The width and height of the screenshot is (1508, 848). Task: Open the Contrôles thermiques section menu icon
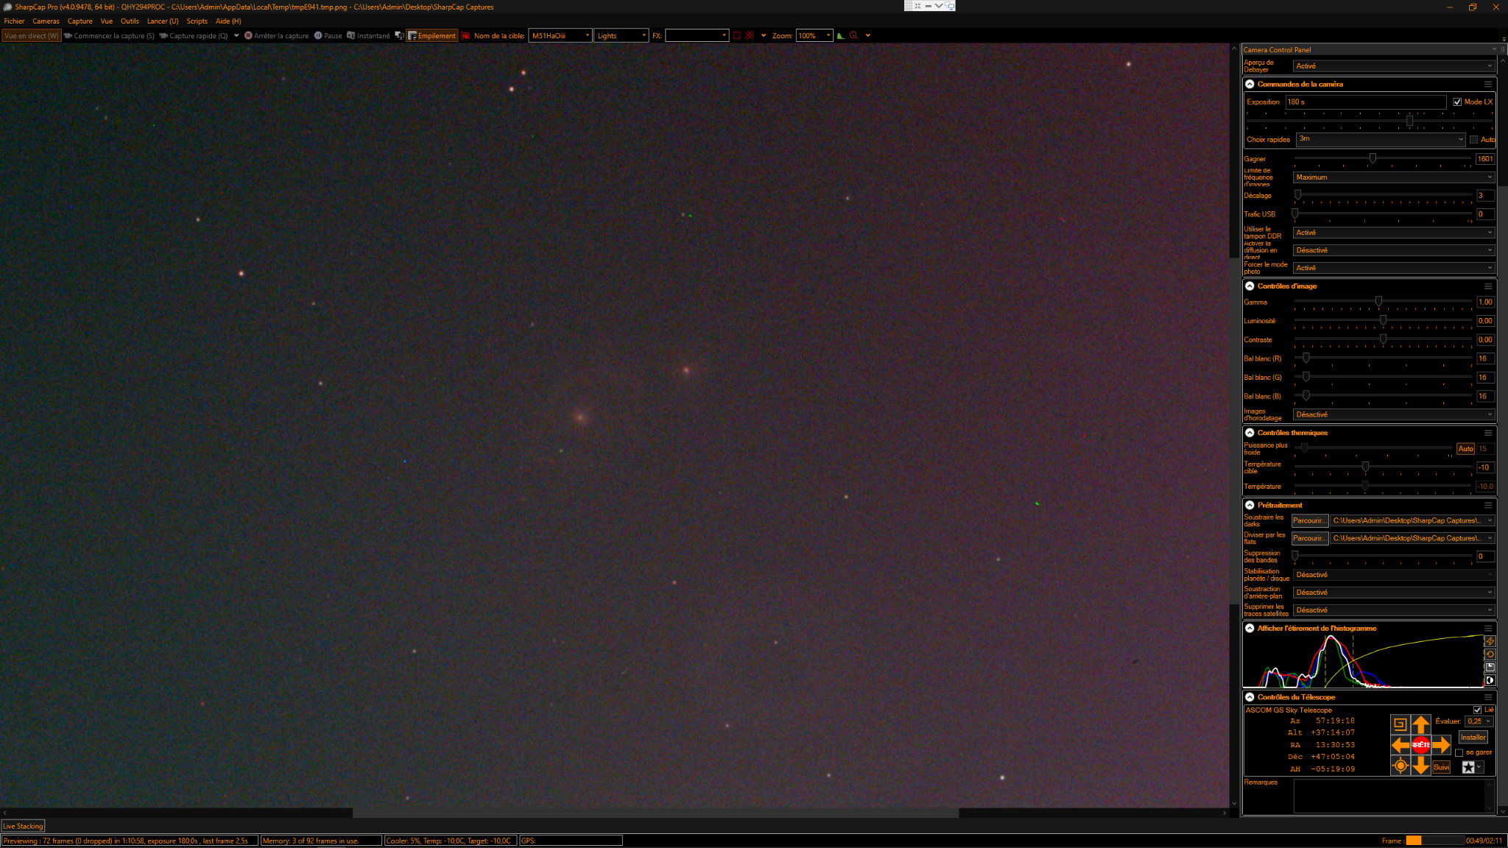point(1488,433)
